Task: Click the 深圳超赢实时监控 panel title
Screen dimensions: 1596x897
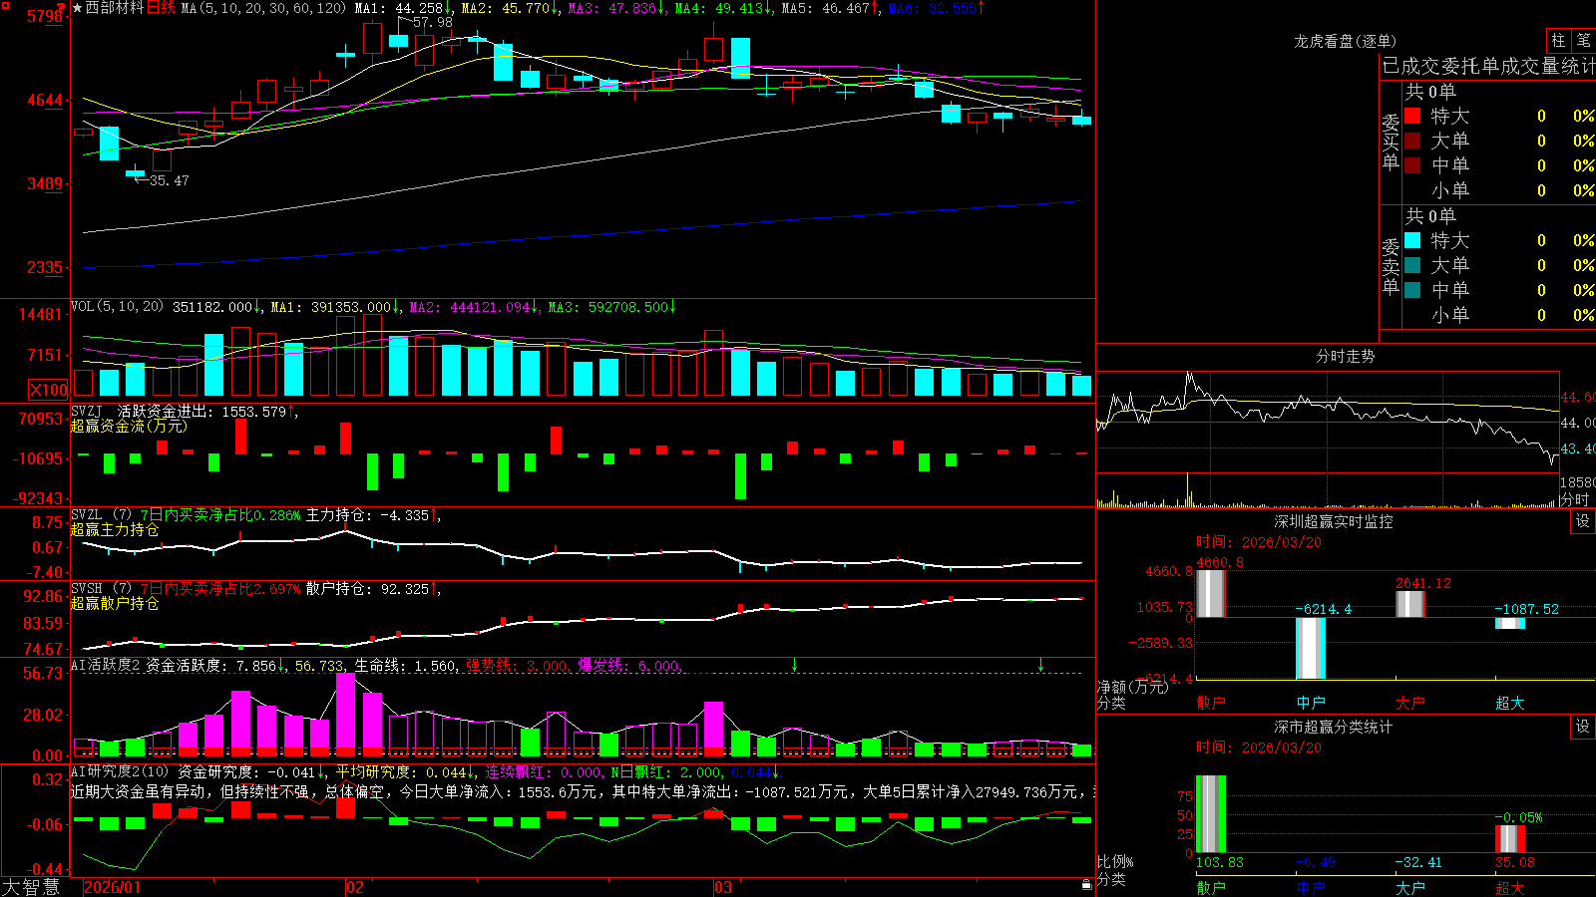Action: point(1333,521)
